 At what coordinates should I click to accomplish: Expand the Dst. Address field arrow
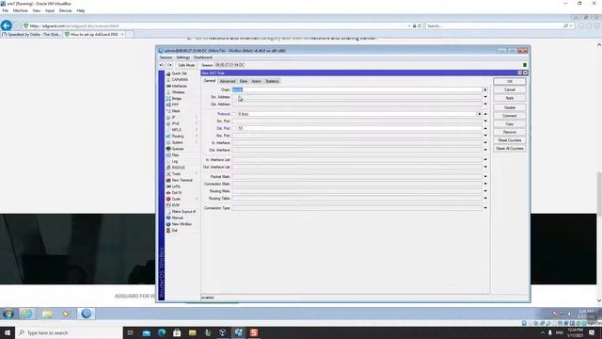[x=485, y=105]
